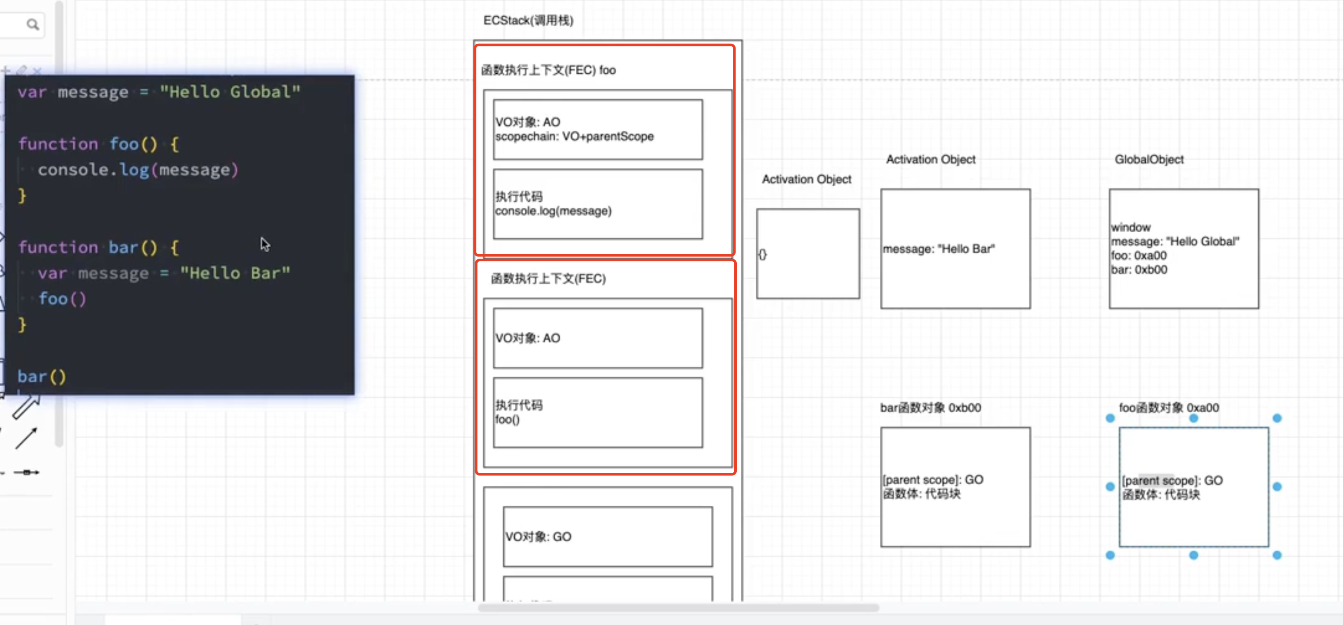Grab the top-left selection handle of foo function box

(1110, 418)
